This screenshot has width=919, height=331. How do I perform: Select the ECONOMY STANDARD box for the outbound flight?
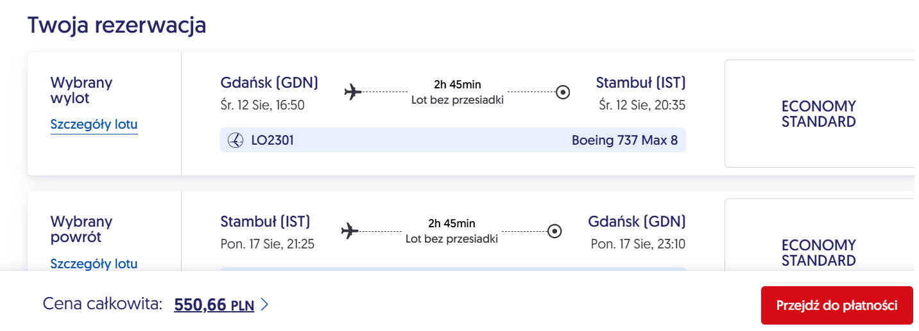coord(819,114)
